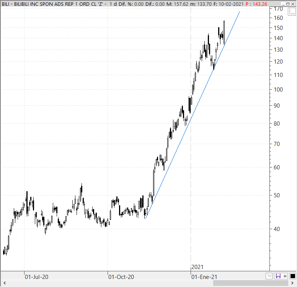
Task: Open the black color swatch
Action: point(293,276)
